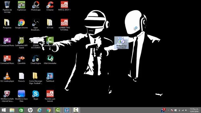Open the network signal tray icon

(x=183, y=110)
